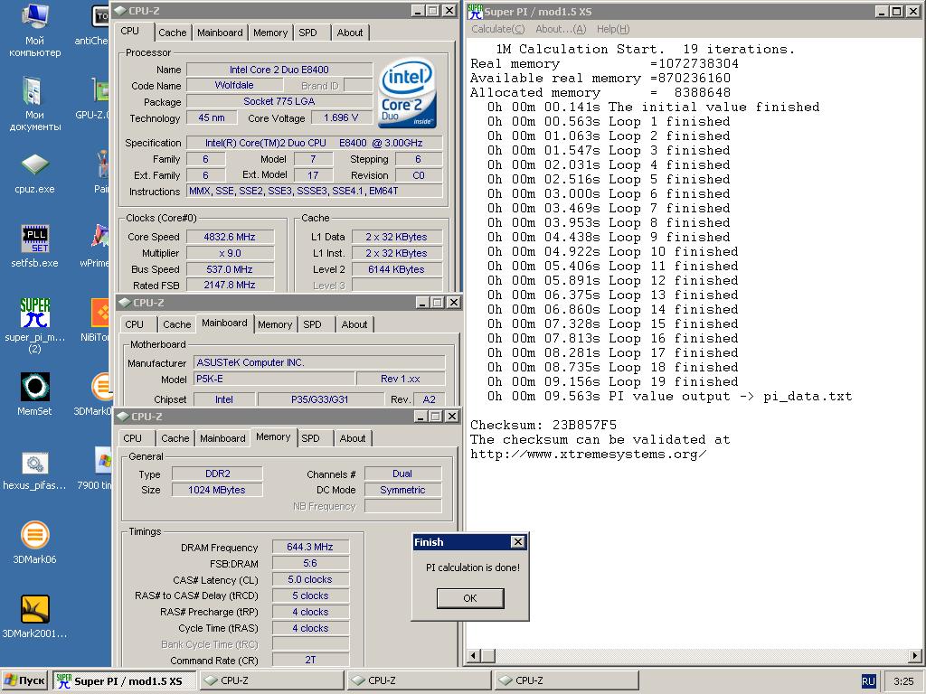Click the DRAM Frequency 644.3 MHz field
The width and height of the screenshot is (926, 694).
click(310, 547)
